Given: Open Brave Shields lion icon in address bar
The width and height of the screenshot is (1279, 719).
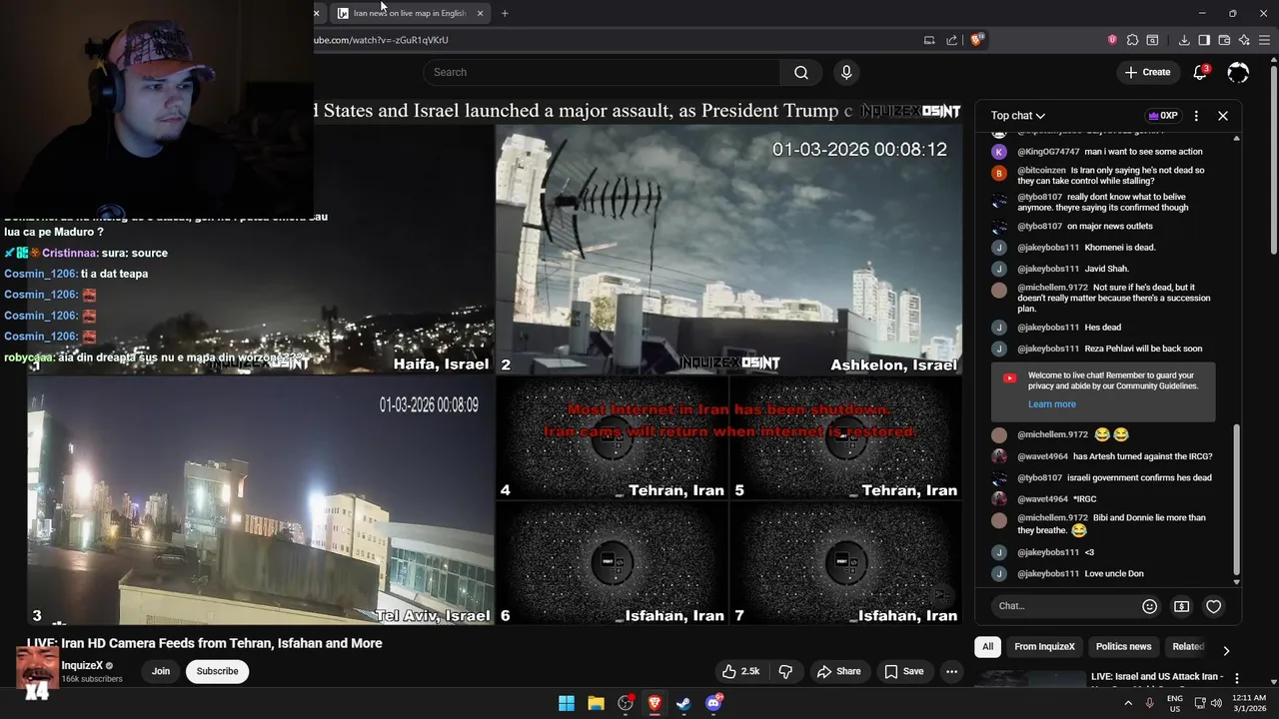Looking at the screenshot, I should pos(976,40).
